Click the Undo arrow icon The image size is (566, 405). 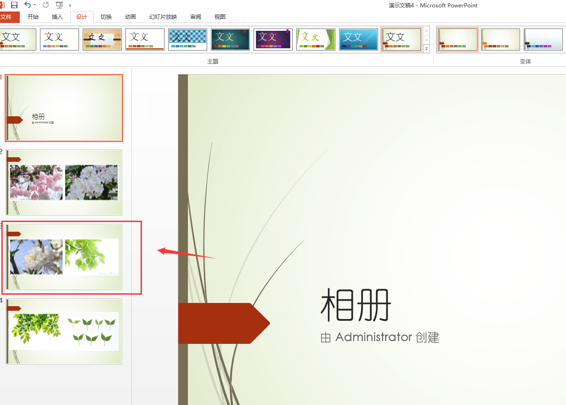pyautogui.click(x=28, y=5)
